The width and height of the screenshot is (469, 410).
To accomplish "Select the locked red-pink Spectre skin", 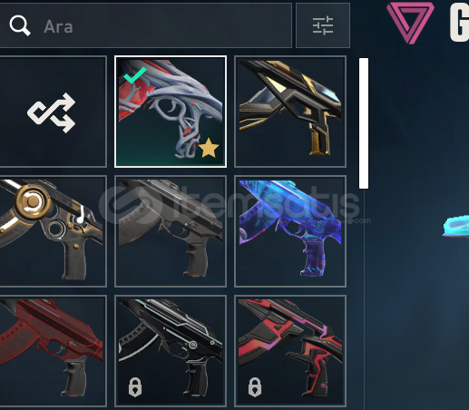I will pyautogui.click(x=290, y=351).
